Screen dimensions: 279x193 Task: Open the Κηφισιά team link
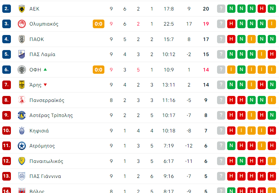coord(39,131)
